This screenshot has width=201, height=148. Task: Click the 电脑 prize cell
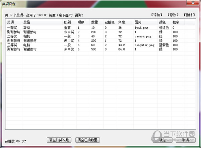(x=27, y=45)
